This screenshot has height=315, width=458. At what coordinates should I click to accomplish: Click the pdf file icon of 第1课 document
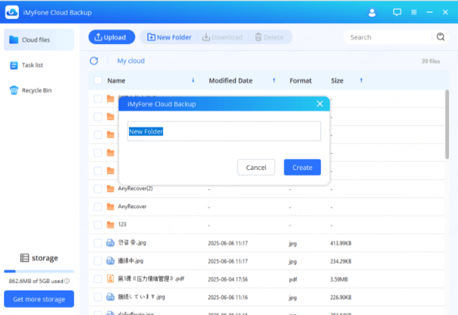(111, 279)
